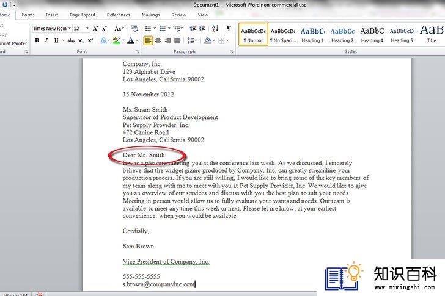The image size is (445, 296).
Task: Expand highlight color dropdown arrow
Action: pos(123,40)
